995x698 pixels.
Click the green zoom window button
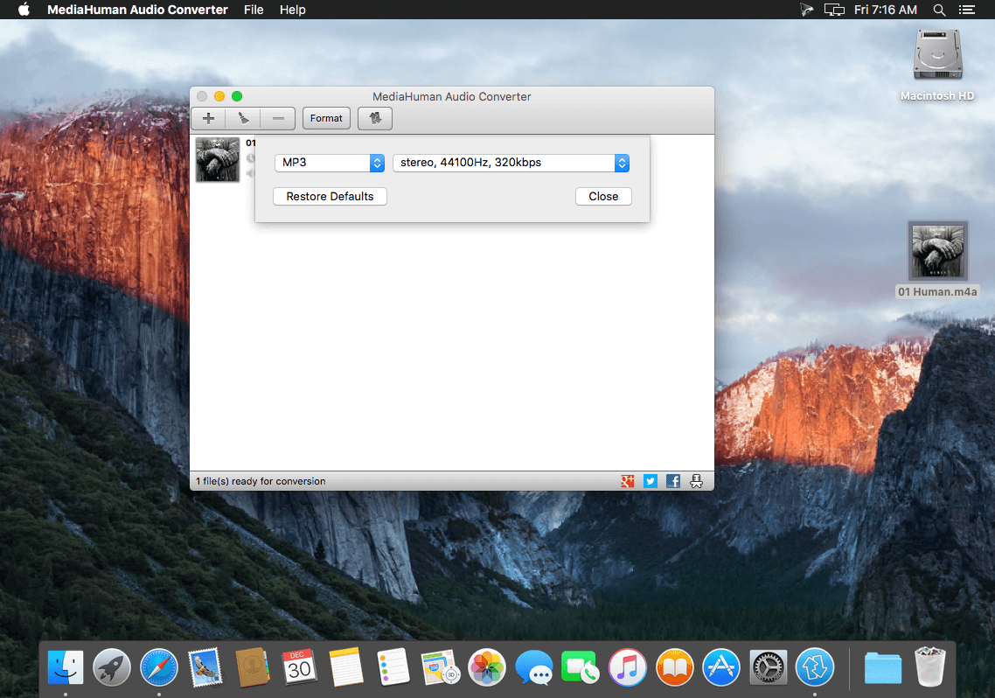[237, 96]
